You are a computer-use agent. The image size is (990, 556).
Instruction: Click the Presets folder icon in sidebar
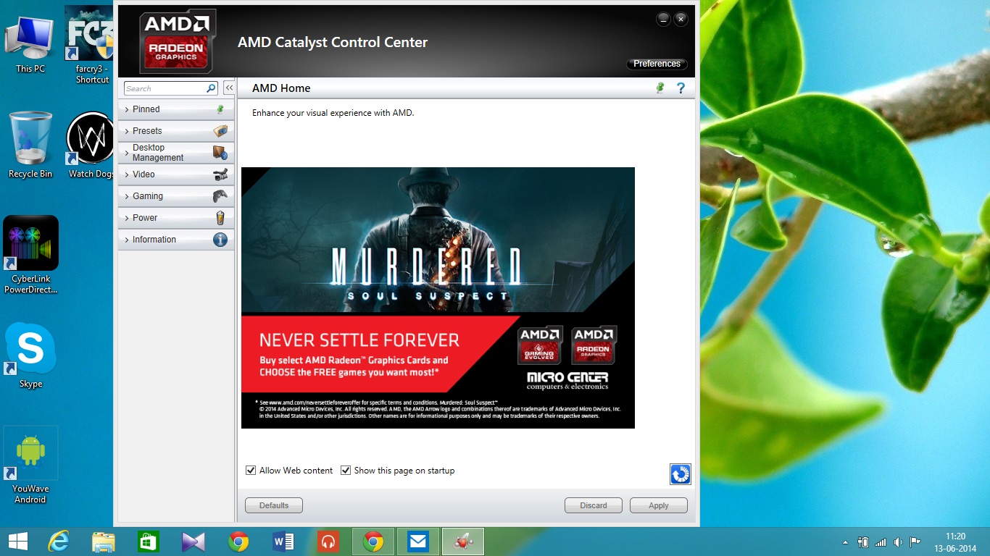tap(220, 131)
